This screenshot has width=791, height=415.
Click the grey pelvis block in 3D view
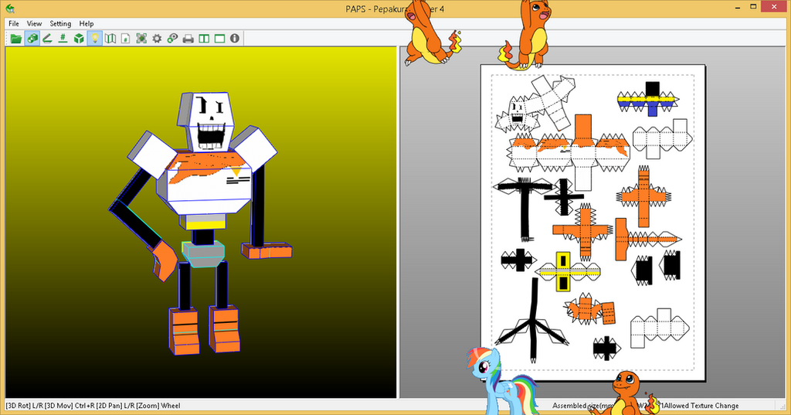(x=203, y=253)
